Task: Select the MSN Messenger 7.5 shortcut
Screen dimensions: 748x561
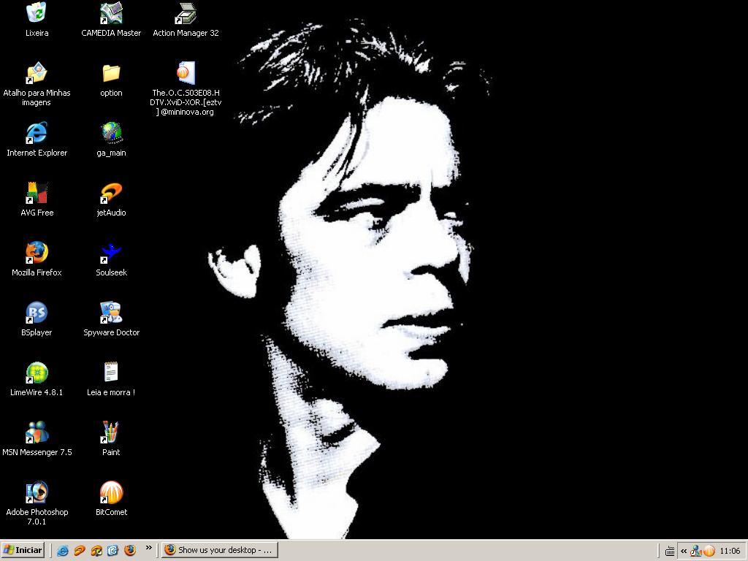Action: pos(37,432)
